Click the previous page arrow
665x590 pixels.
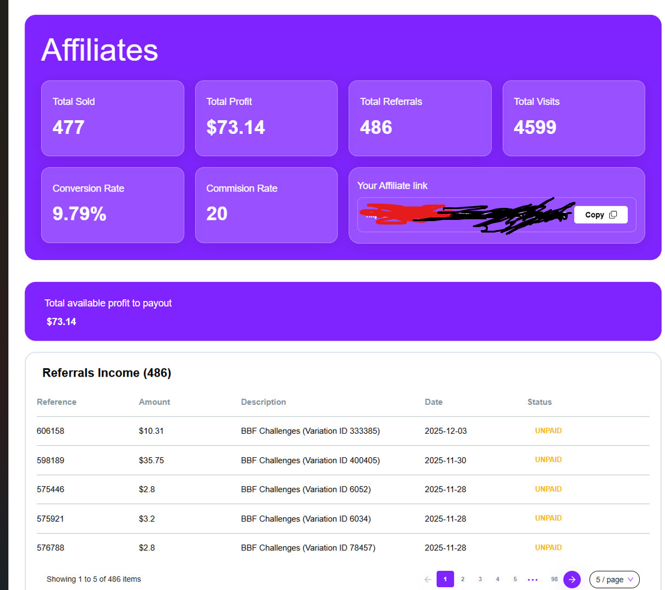(x=428, y=579)
